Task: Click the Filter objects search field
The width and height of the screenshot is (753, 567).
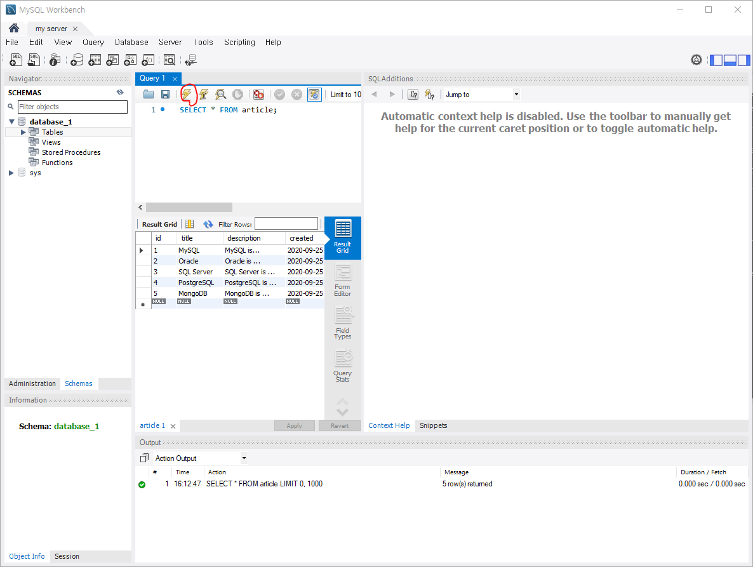Action: click(72, 107)
